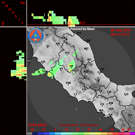Click the 'HVMI [dBZ]' product label
This screenshot has width=135, height=135.
pos(37,125)
